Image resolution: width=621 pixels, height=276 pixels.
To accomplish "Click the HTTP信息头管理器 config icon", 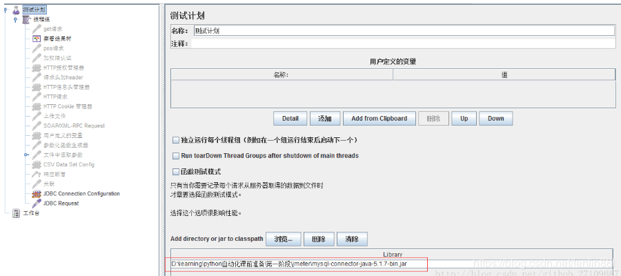I will pos(37,87).
